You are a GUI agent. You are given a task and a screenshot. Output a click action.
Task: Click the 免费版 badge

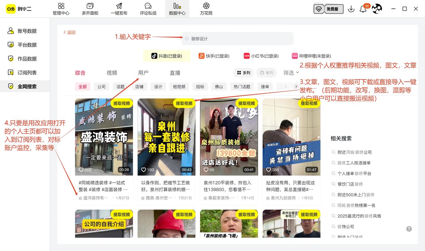pyautogui.click(x=328, y=9)
